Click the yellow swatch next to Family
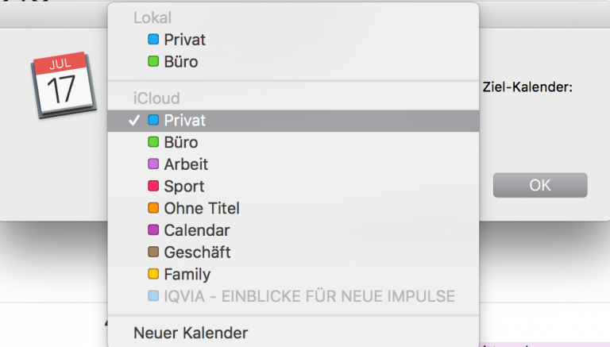The width and height of the screenshot is (610, 347). (x=153, y=275)
